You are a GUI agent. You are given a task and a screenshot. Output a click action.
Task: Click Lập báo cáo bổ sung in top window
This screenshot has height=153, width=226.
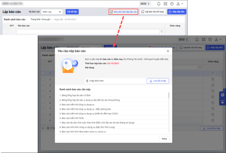pos(153,12)
